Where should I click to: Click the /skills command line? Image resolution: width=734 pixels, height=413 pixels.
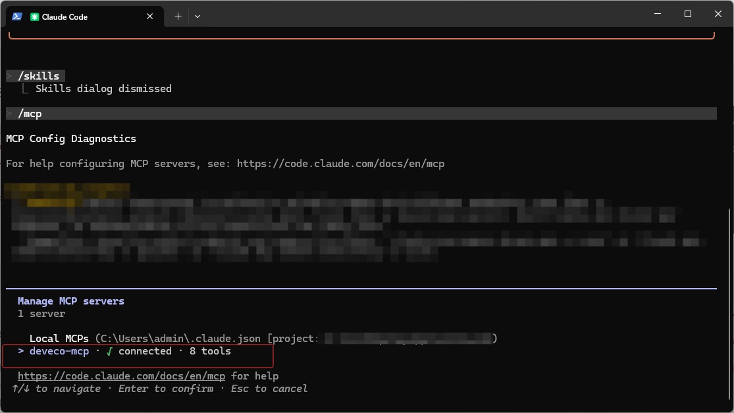tap(36, 76)
